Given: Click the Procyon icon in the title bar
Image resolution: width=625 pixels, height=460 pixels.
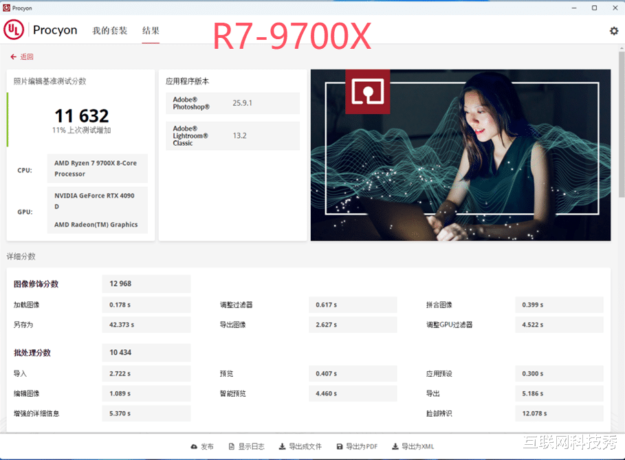Looking at the screenshot, I should (x=6, y=8).
